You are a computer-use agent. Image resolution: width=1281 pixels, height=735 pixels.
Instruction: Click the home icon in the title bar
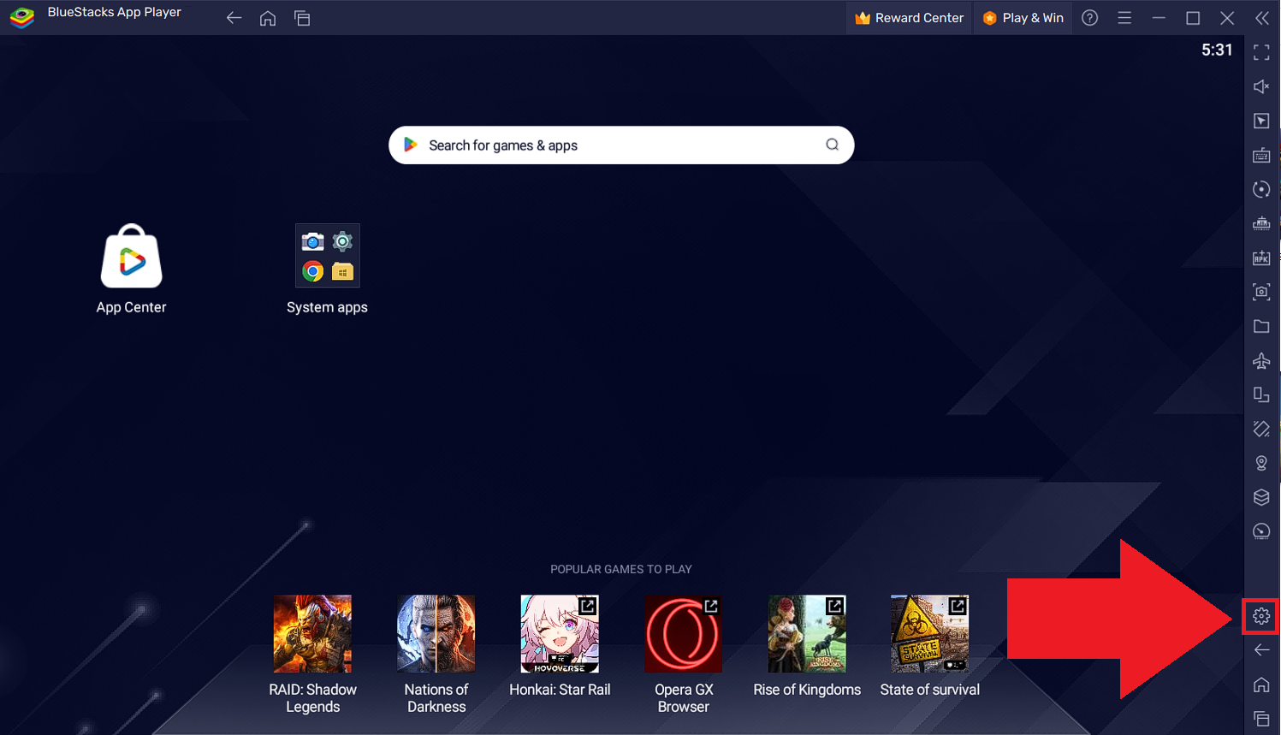268,18
